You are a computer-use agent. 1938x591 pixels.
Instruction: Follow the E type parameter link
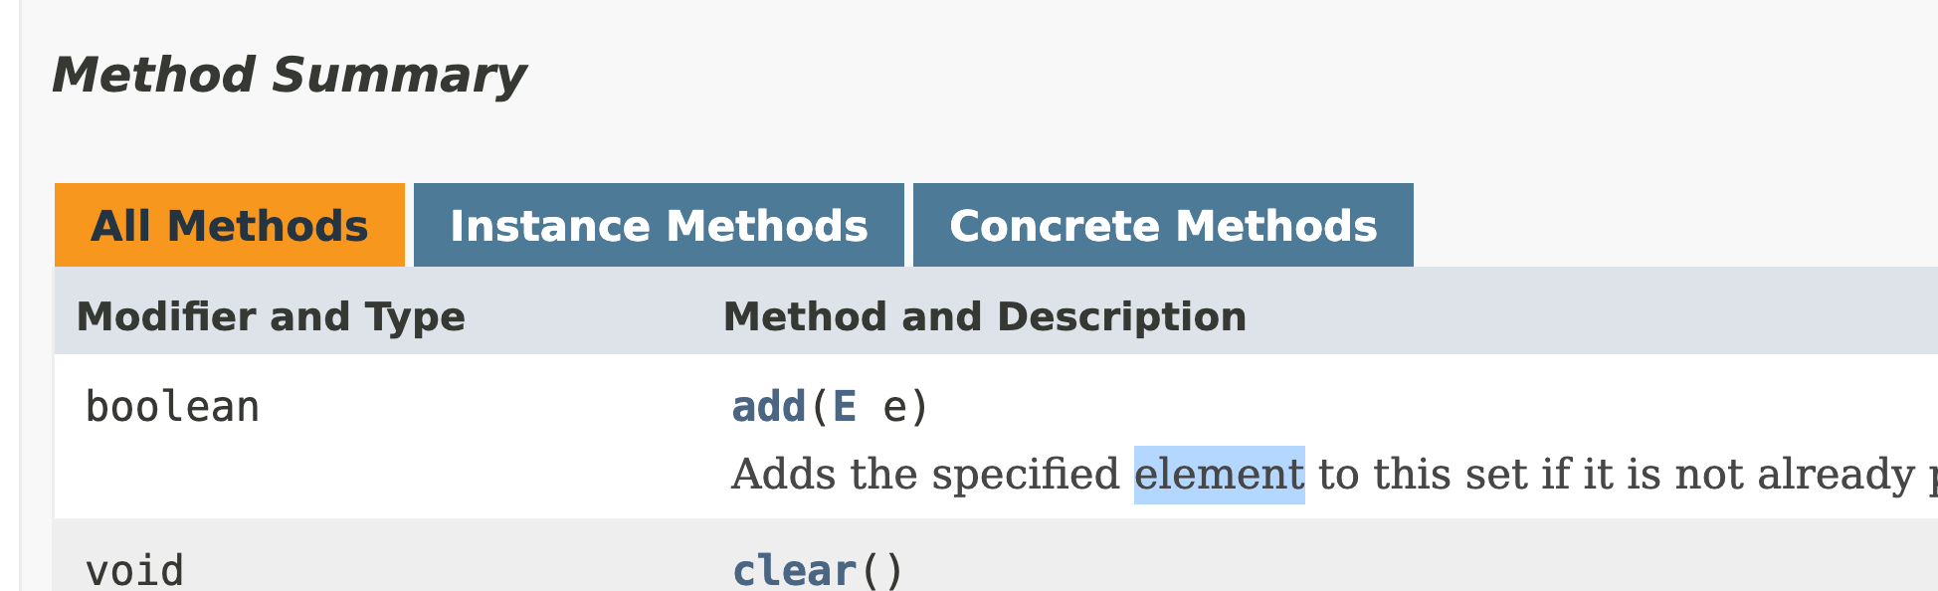tap(845, 407)
